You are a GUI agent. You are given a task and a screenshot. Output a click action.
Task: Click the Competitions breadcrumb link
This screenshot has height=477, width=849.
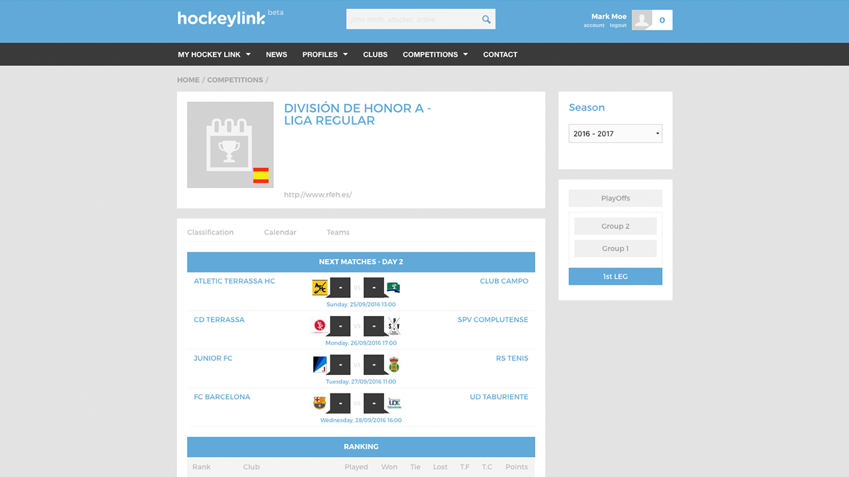point(235,79)
